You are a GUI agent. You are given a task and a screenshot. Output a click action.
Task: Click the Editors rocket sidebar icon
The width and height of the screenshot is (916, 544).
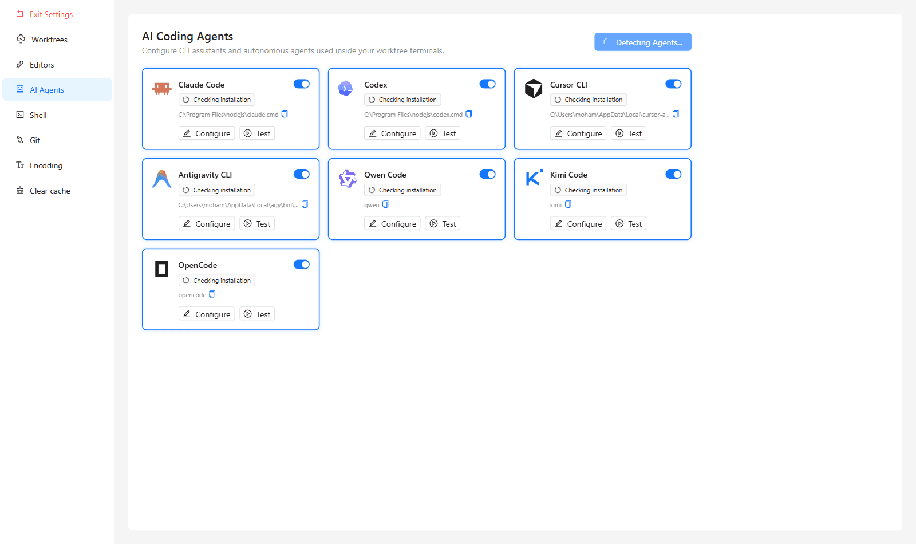20,64
